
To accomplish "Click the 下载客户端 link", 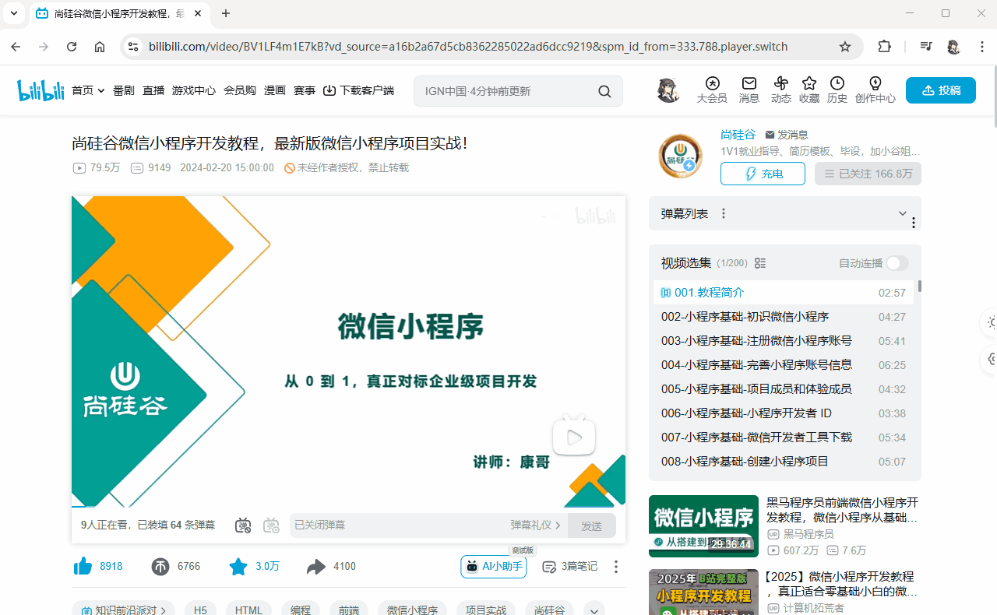I will [x=359, y=91].
